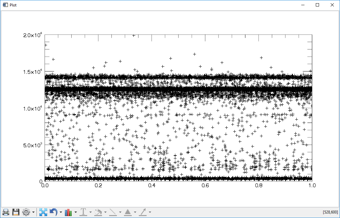Click the x-axis label 0.6
The image size is (340, 218).
click(205, 186)
